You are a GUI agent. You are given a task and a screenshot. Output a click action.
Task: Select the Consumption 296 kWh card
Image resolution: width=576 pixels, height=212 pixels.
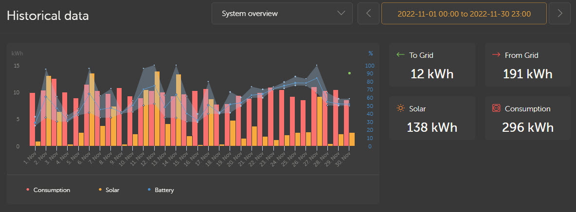(528, 118)
